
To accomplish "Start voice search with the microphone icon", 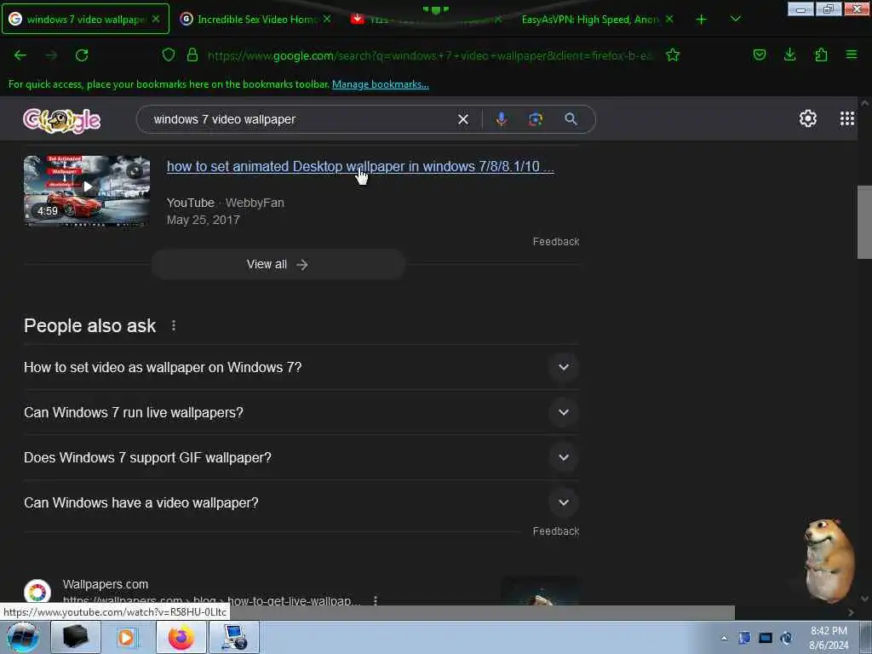I will click(x=501, y=119).
